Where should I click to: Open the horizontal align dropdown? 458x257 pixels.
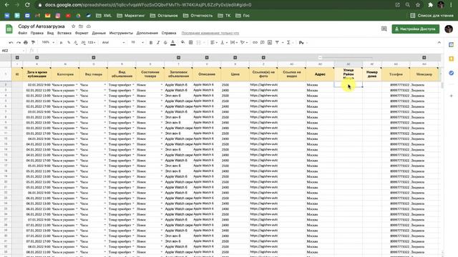(214, 43)
